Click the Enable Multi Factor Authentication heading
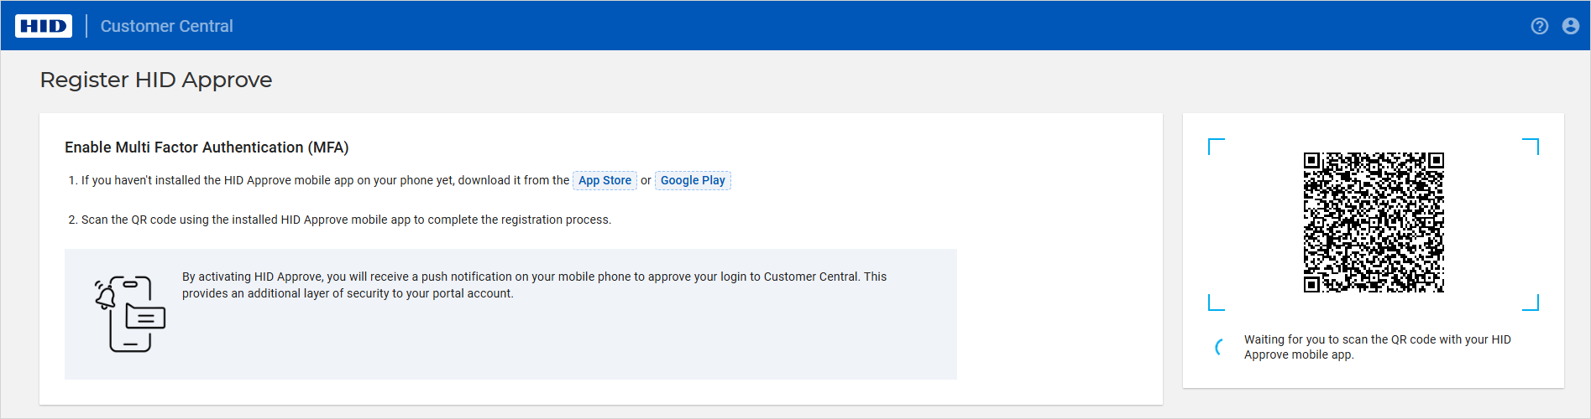1591x419 pixels. coord(207,147)
